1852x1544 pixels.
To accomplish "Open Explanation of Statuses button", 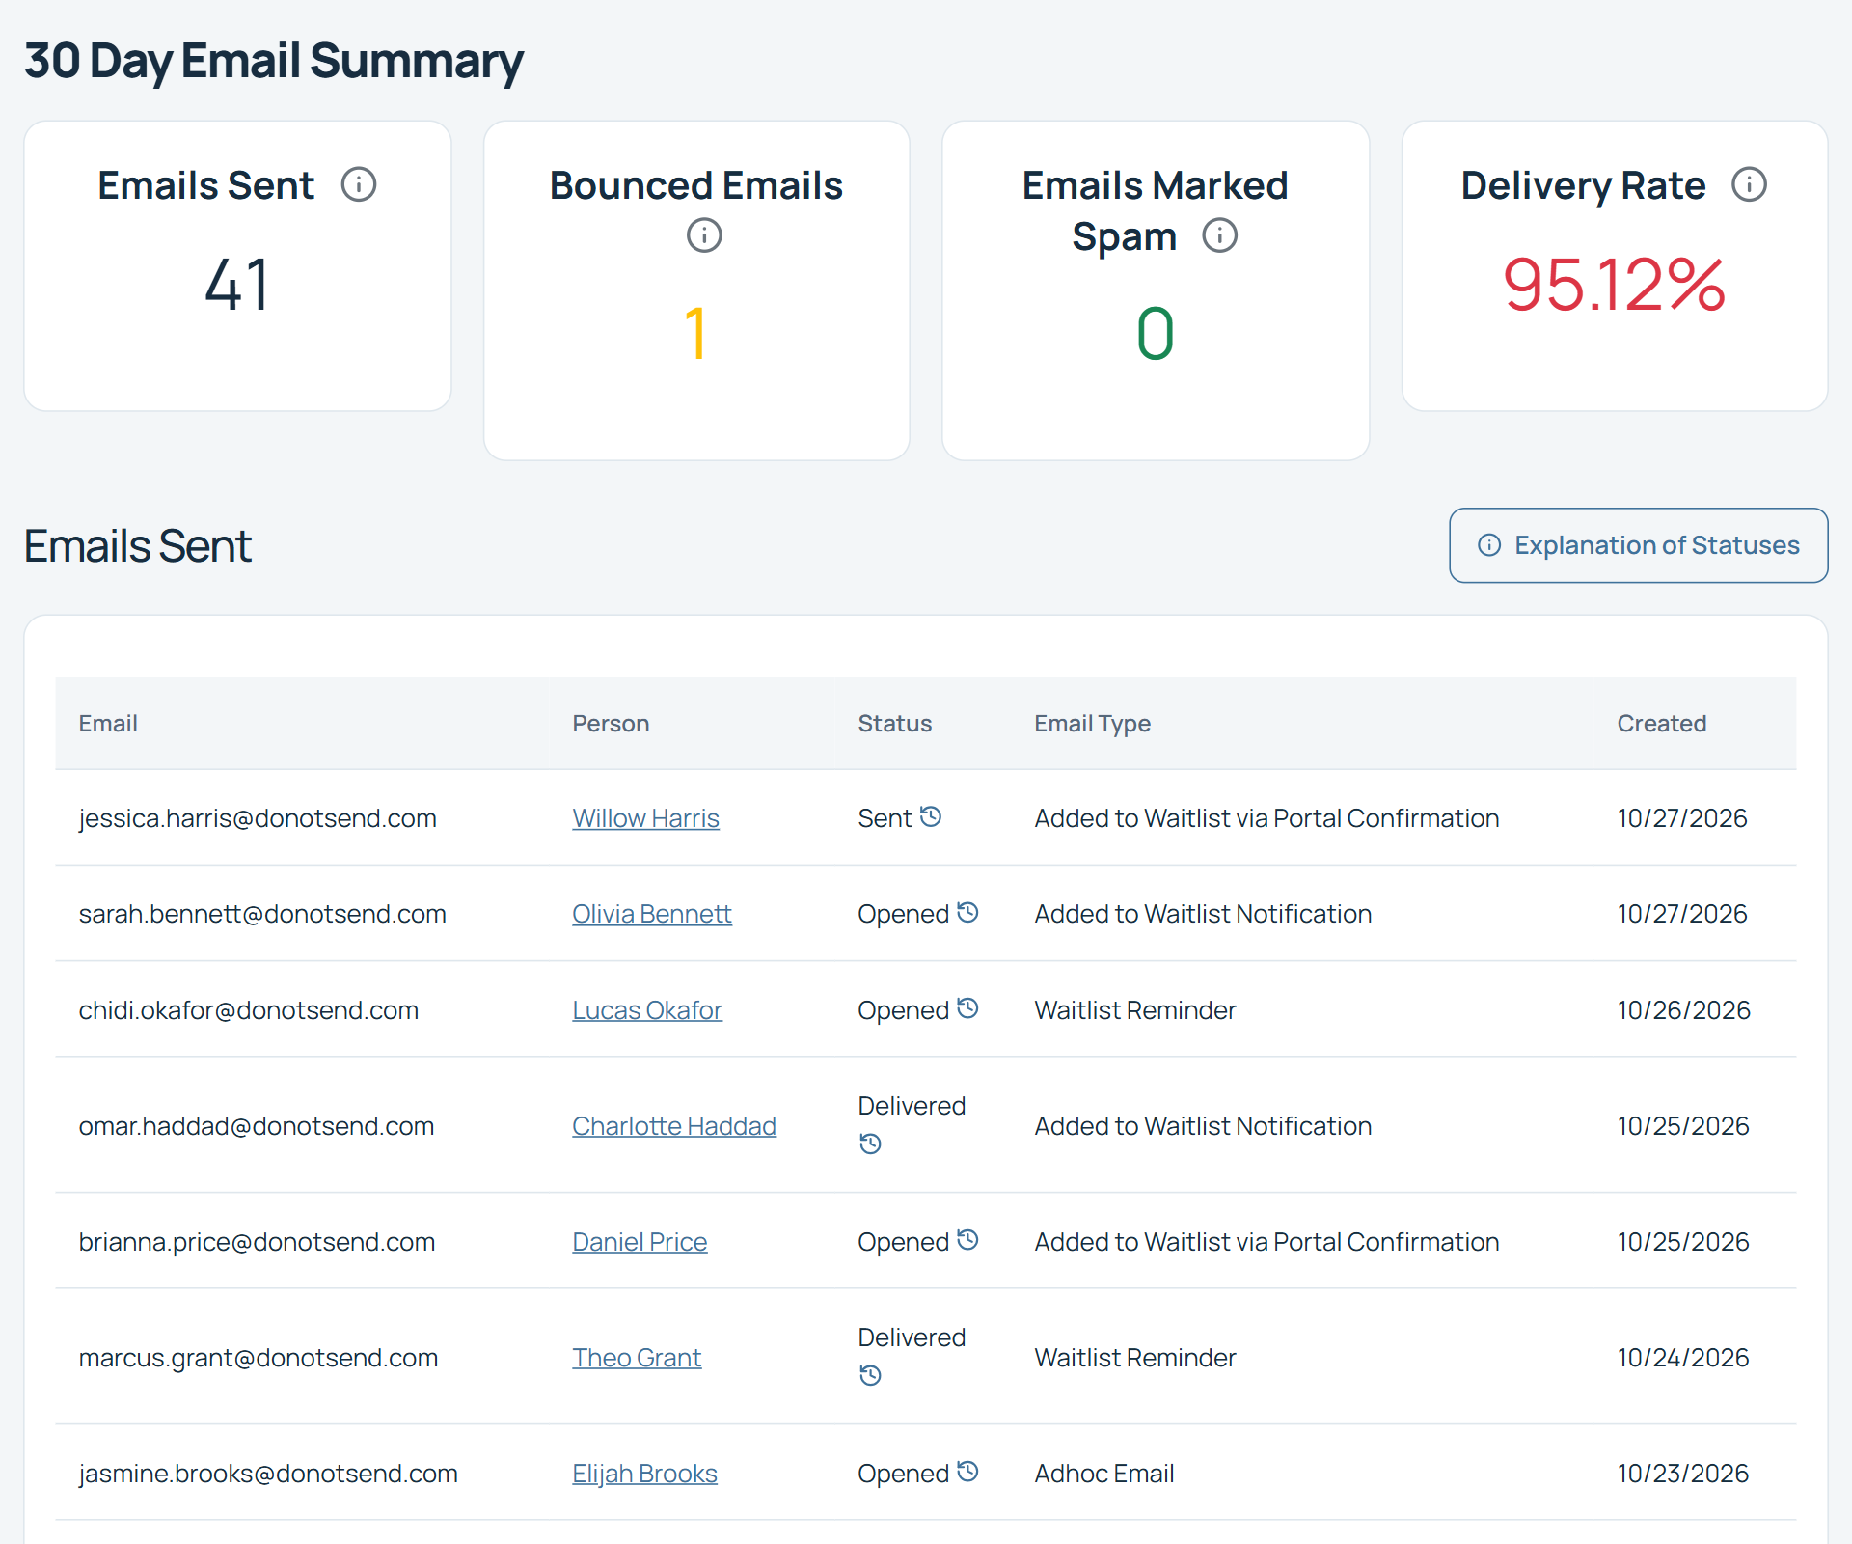I will point(1638,545).
